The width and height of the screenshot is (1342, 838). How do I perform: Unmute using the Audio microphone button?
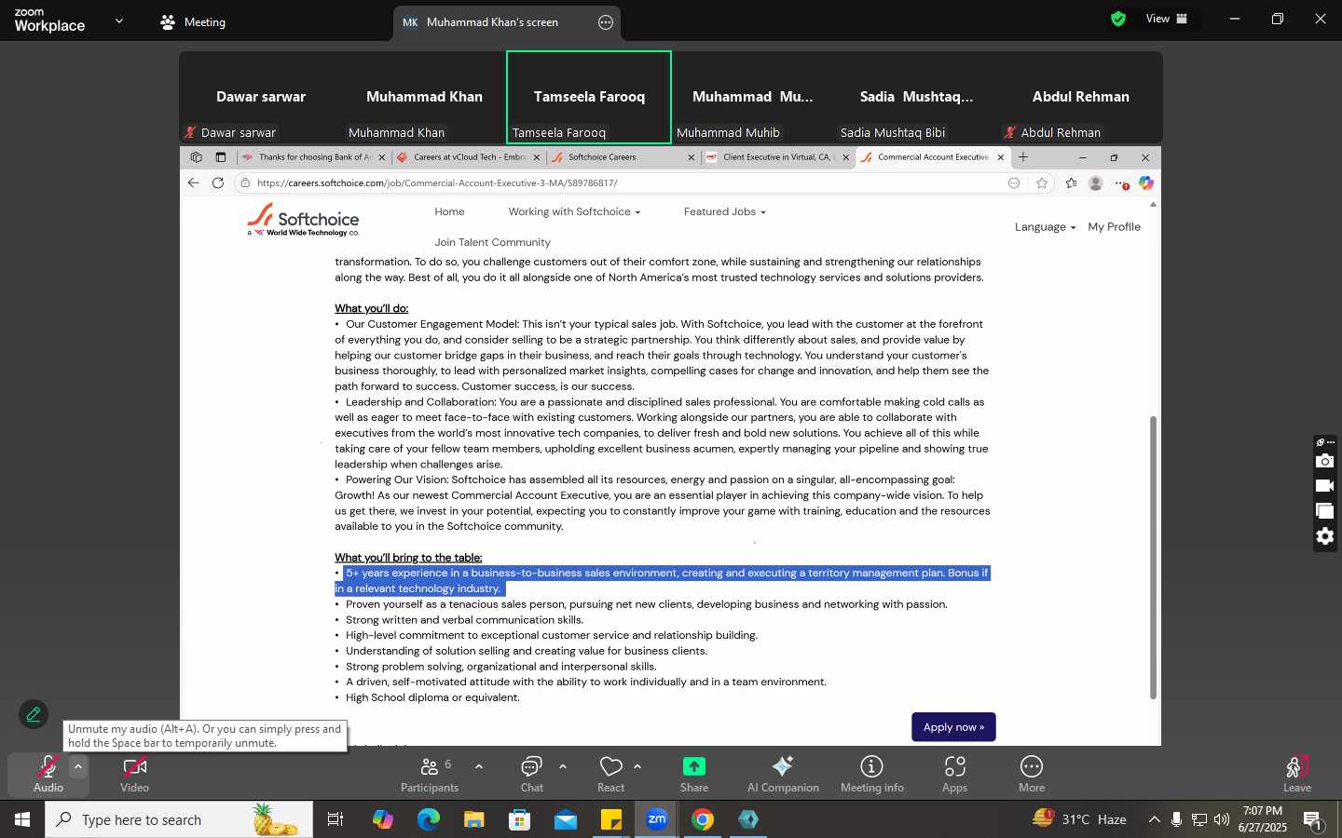tap(48, 774)
